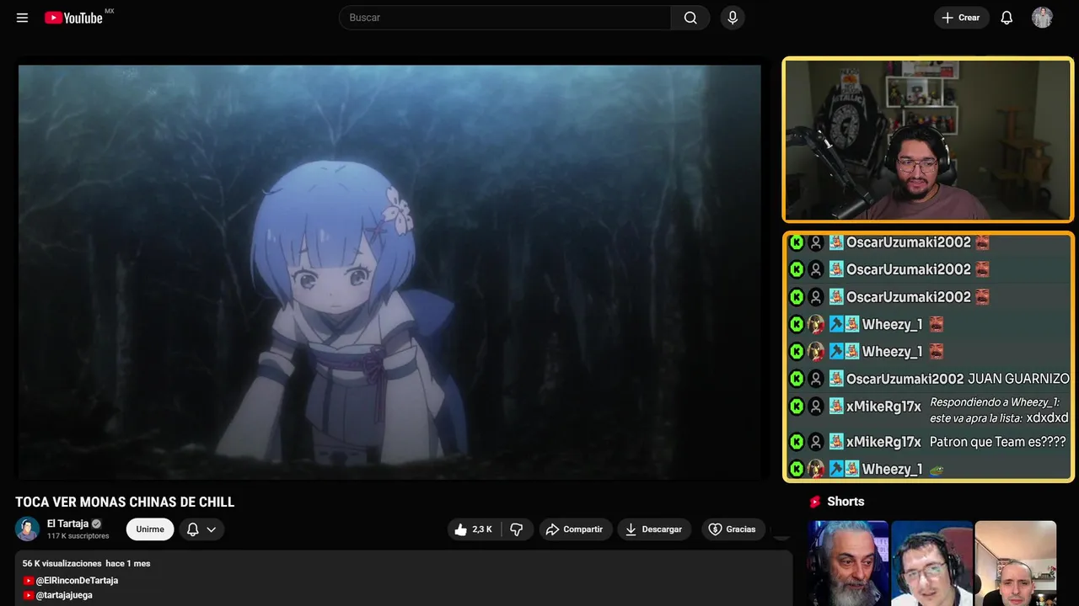Click the video player frame
This screenshot has width=1079, height=606.
[x=389, y=272]
